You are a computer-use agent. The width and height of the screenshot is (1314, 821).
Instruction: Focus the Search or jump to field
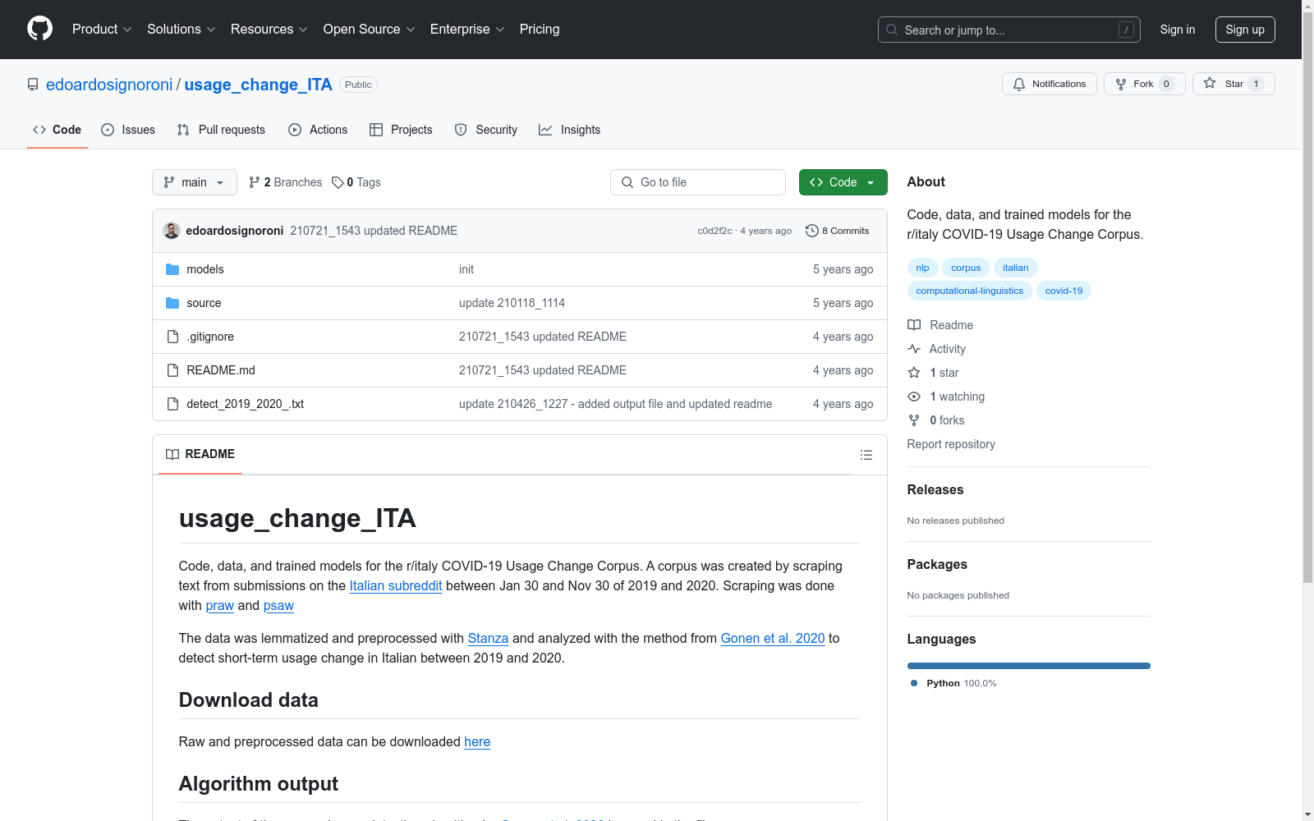[1009, 30]
